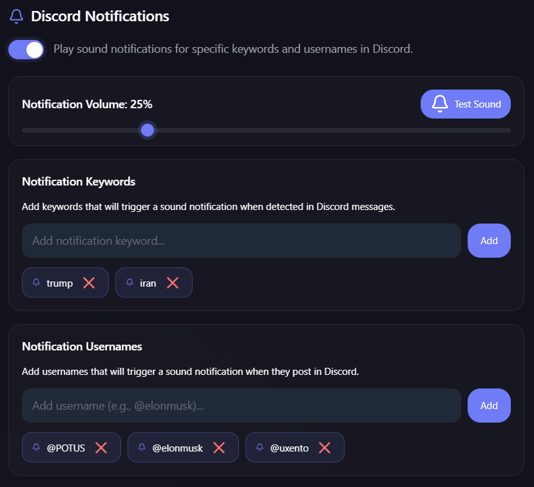Remove the trump keyword with its X icon

coord(89,283)
